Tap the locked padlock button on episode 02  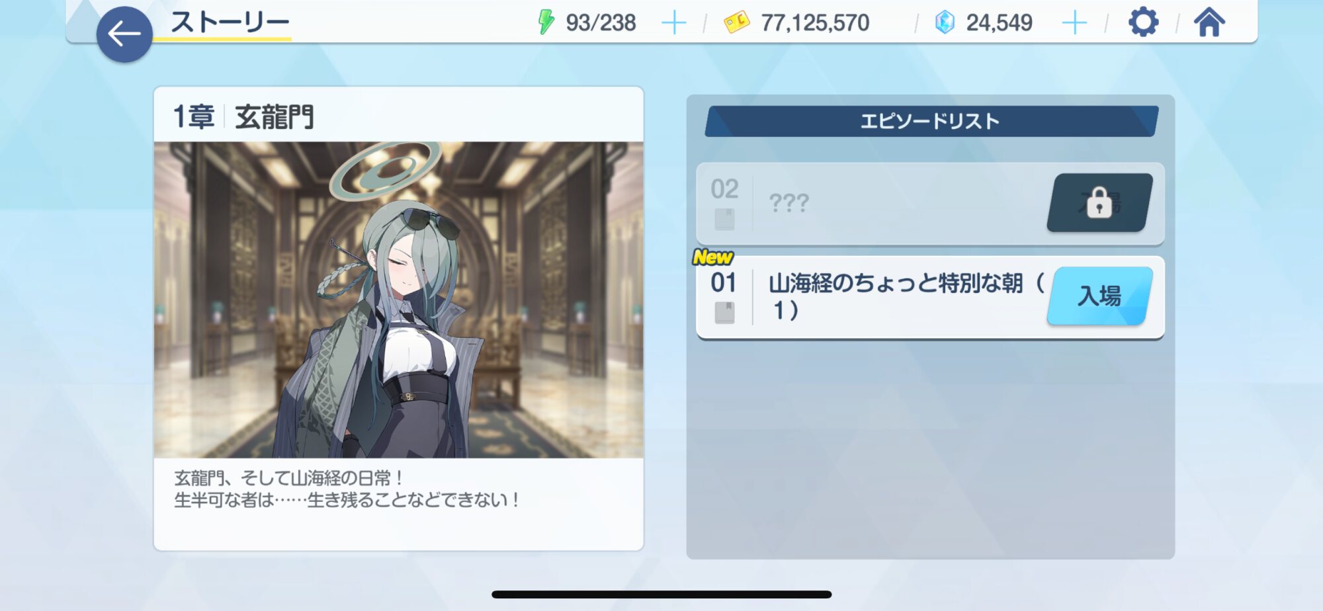(x=1099, y=202)
